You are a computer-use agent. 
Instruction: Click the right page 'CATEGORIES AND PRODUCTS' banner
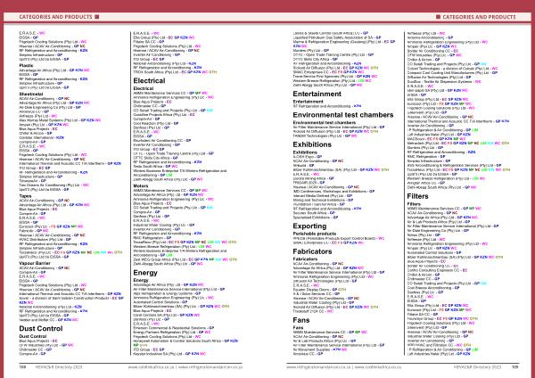coord(479,17)
